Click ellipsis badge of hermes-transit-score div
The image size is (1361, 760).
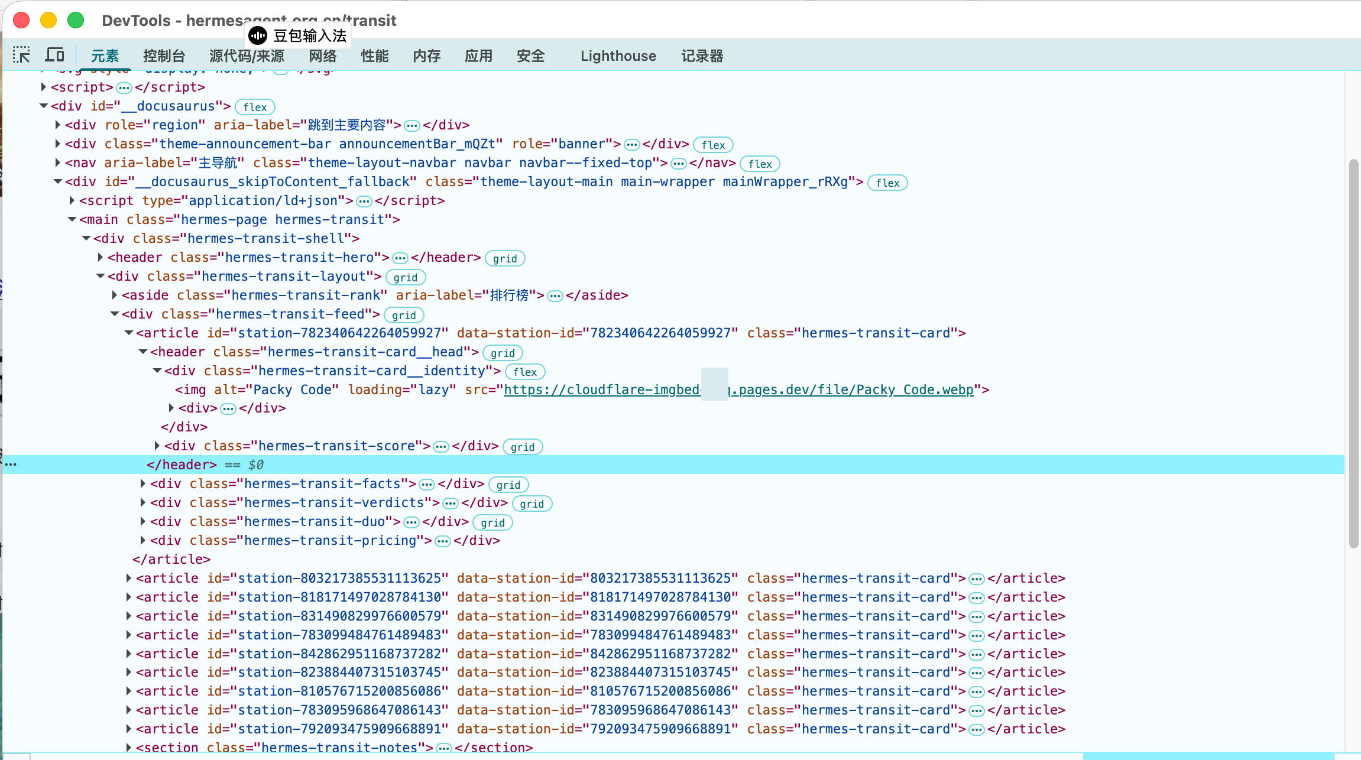coord(441,447)
